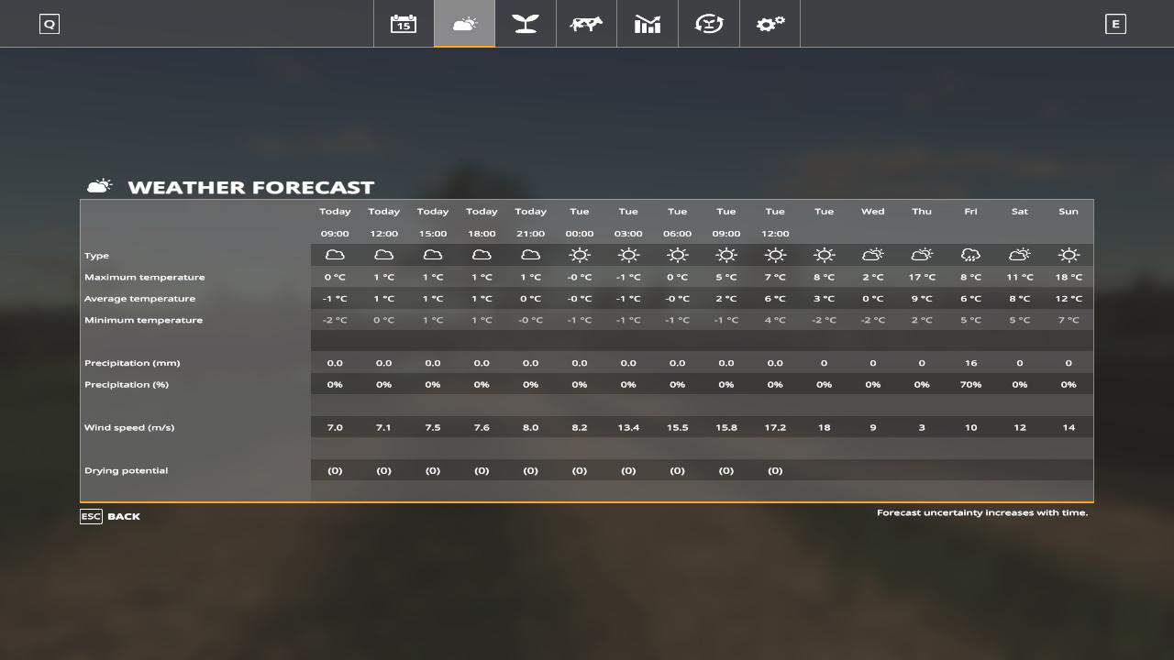1174x660 pixels.
Task: Click the ESC Back button
Action: coord(110,517)
